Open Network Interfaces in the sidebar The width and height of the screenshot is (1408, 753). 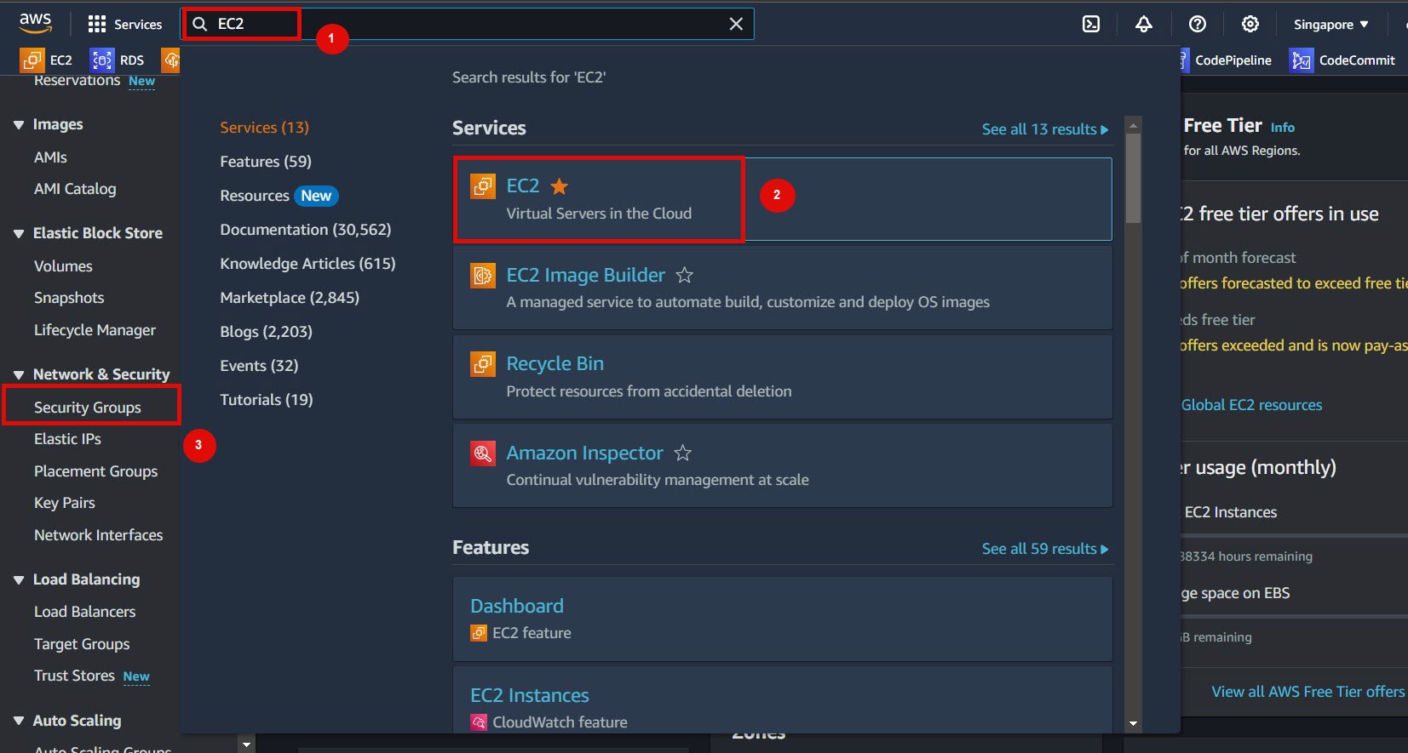(98, 535)
